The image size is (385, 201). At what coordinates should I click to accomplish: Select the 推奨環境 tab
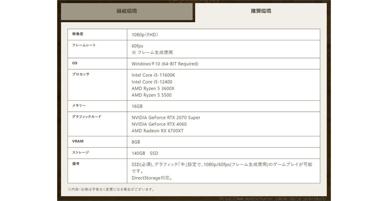pos(261,11)
